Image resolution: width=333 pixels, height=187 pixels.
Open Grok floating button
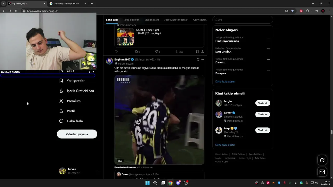coord(322,160)
